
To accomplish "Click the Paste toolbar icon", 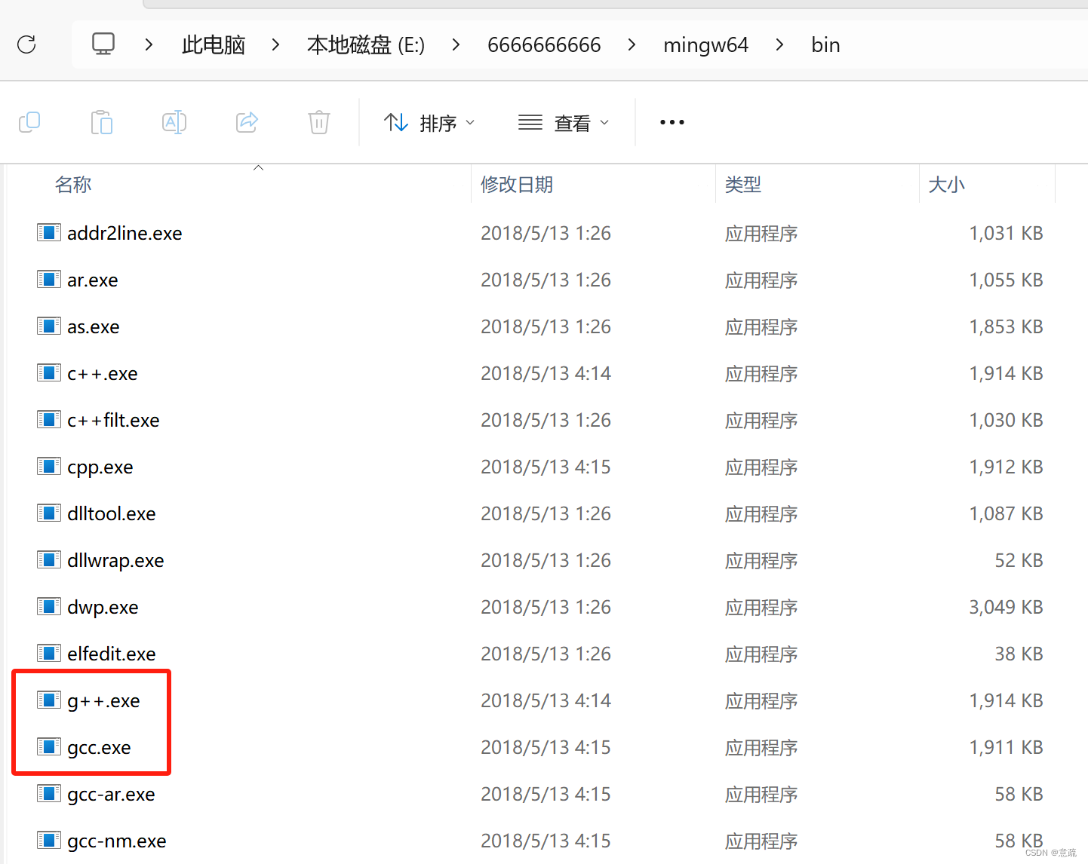I will (x=102, y=122).
